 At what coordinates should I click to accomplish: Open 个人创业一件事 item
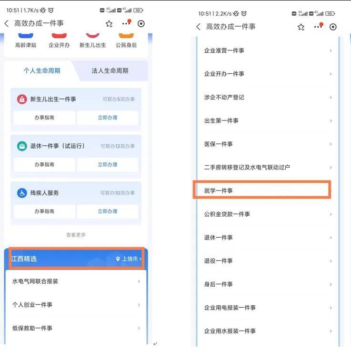click(76, 305)
